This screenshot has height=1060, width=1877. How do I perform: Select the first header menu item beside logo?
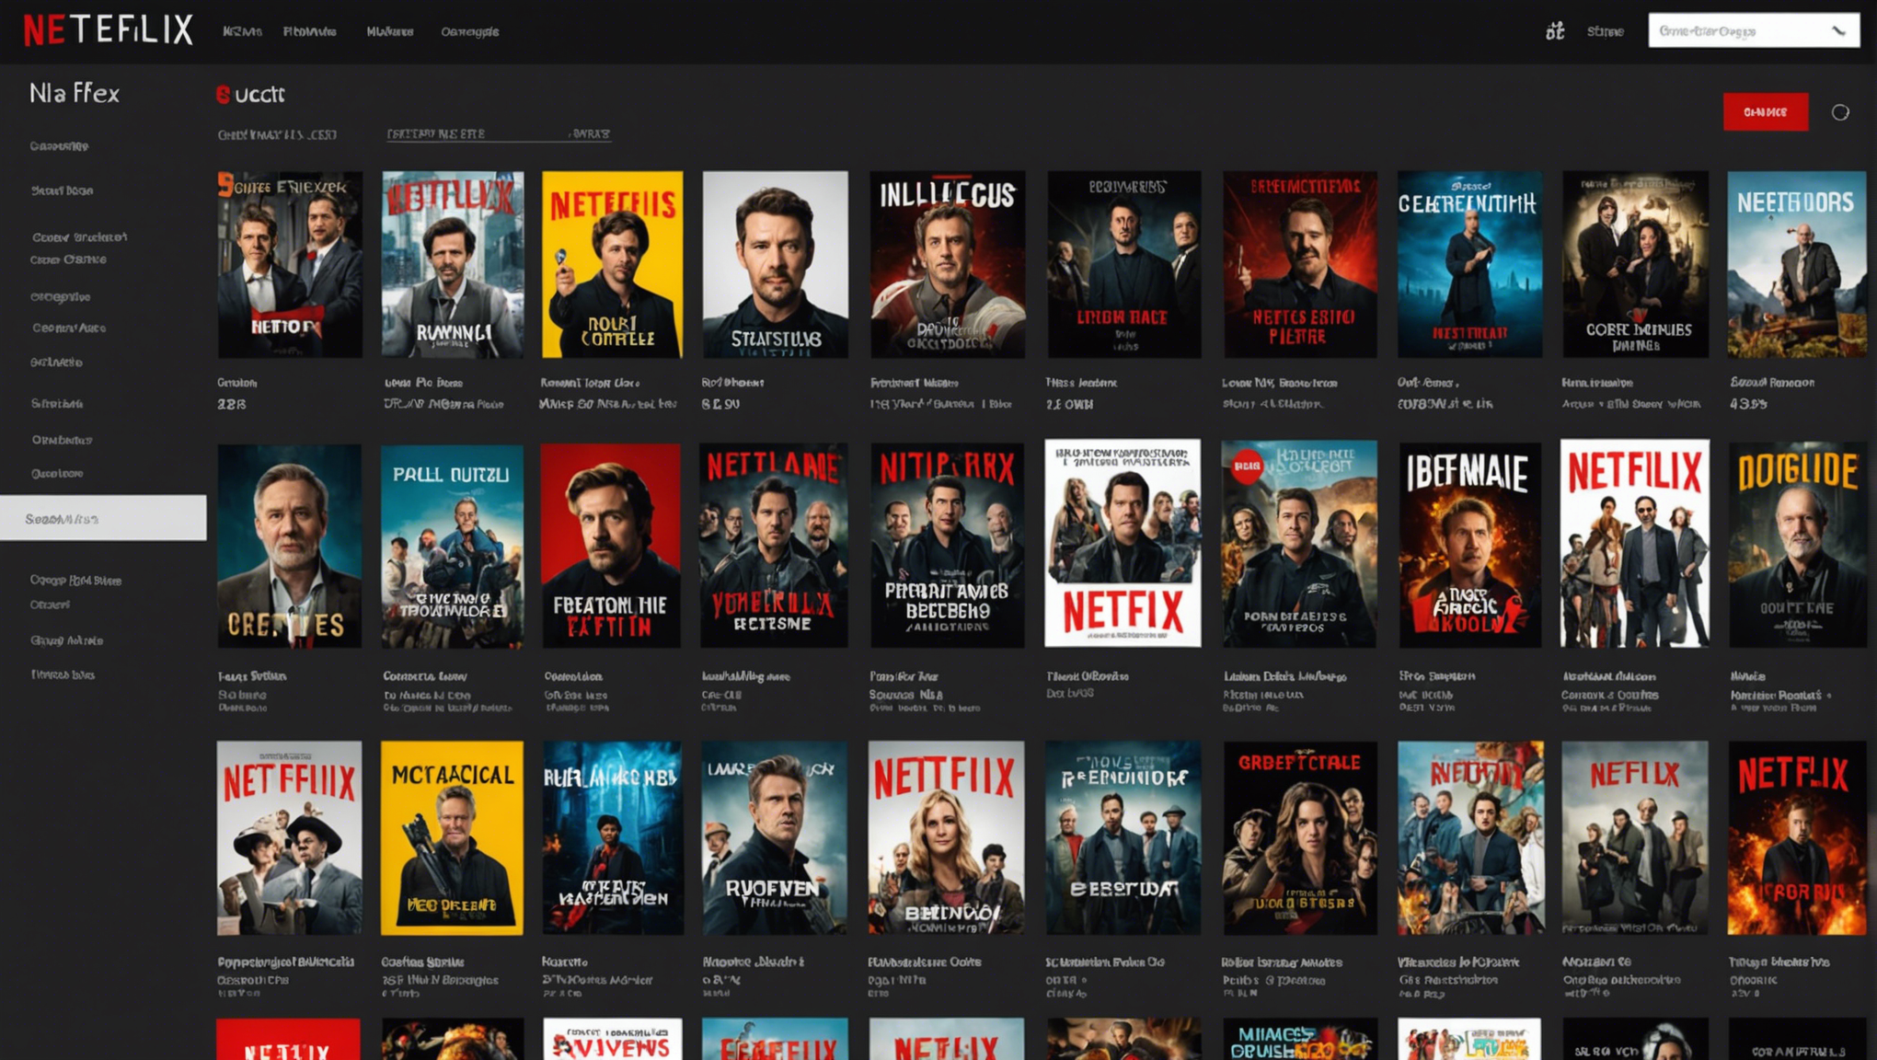[x=242, y=31]
